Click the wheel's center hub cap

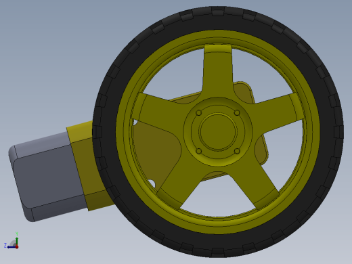218,132
